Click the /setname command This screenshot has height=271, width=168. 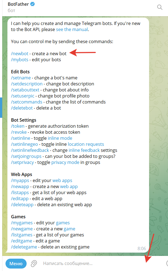point(21,78)
